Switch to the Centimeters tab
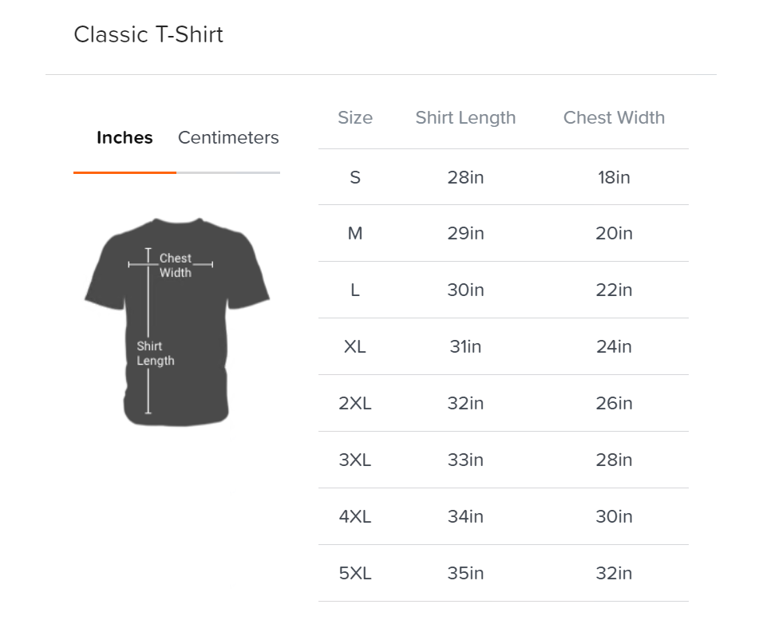The height and width of the screenshot is (628, 759). [x=228, y=138]
